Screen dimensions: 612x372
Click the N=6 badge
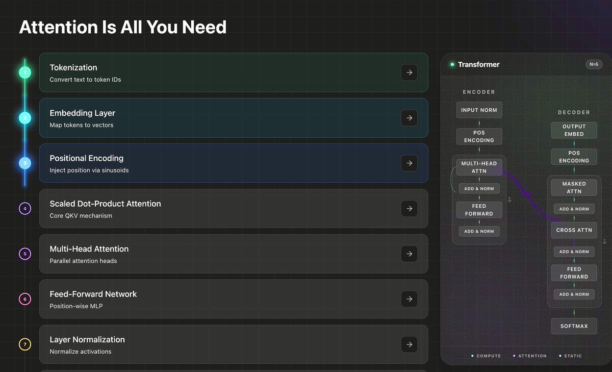coord(594,64)
